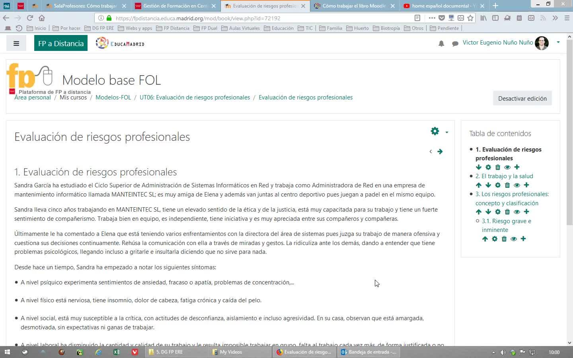This screenshot has width=573, height=358.
Task: Open the user account dropdown menu
Action: click(558, 42)
